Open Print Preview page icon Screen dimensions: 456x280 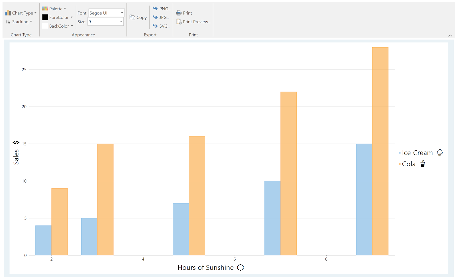pos(179,22)
